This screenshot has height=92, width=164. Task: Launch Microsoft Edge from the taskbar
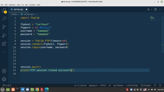[47, 89]
